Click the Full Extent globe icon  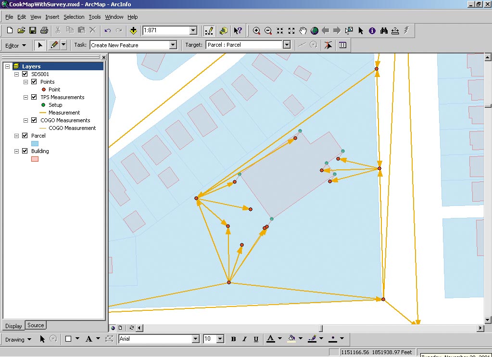[315, 31]
